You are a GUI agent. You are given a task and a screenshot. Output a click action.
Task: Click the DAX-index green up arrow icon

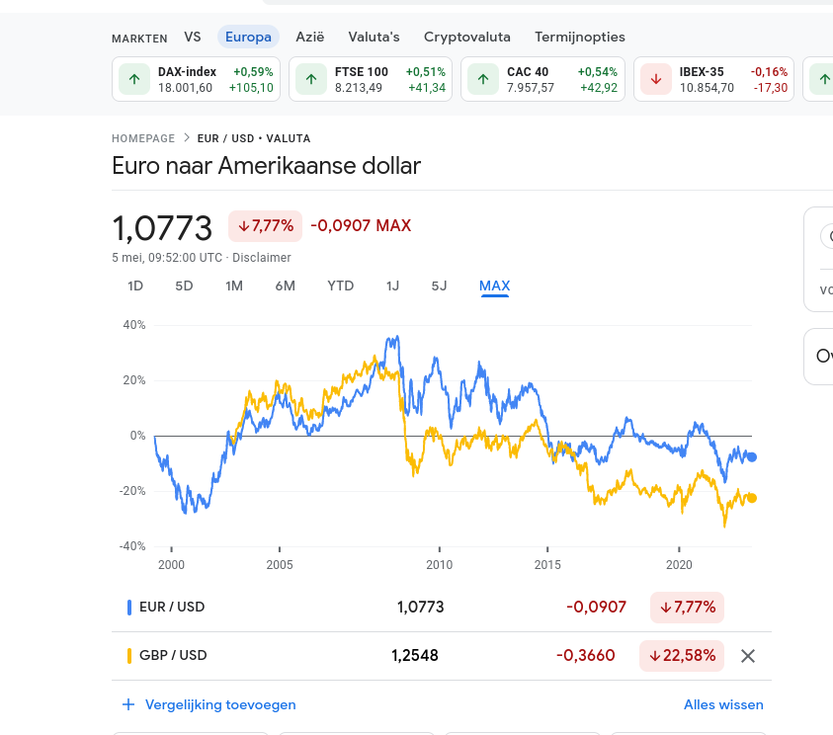[134, 79]
